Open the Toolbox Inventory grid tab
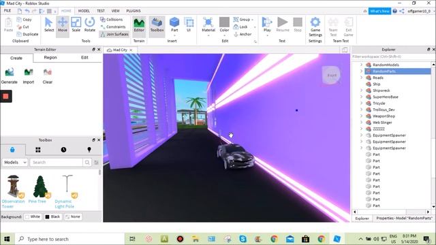Viewport: 436px width, 245px height. click(38, 150)
